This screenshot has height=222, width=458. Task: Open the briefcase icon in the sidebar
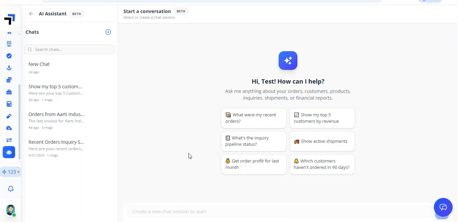click(x=9, y=92)
